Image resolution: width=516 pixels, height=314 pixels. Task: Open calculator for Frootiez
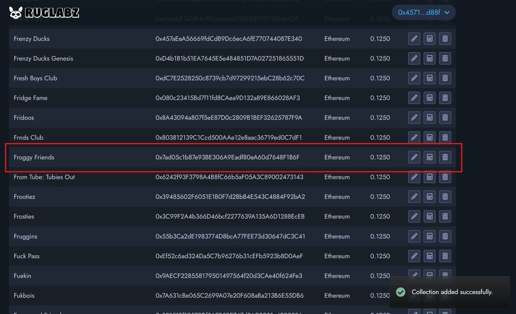(x=429, y=197)
